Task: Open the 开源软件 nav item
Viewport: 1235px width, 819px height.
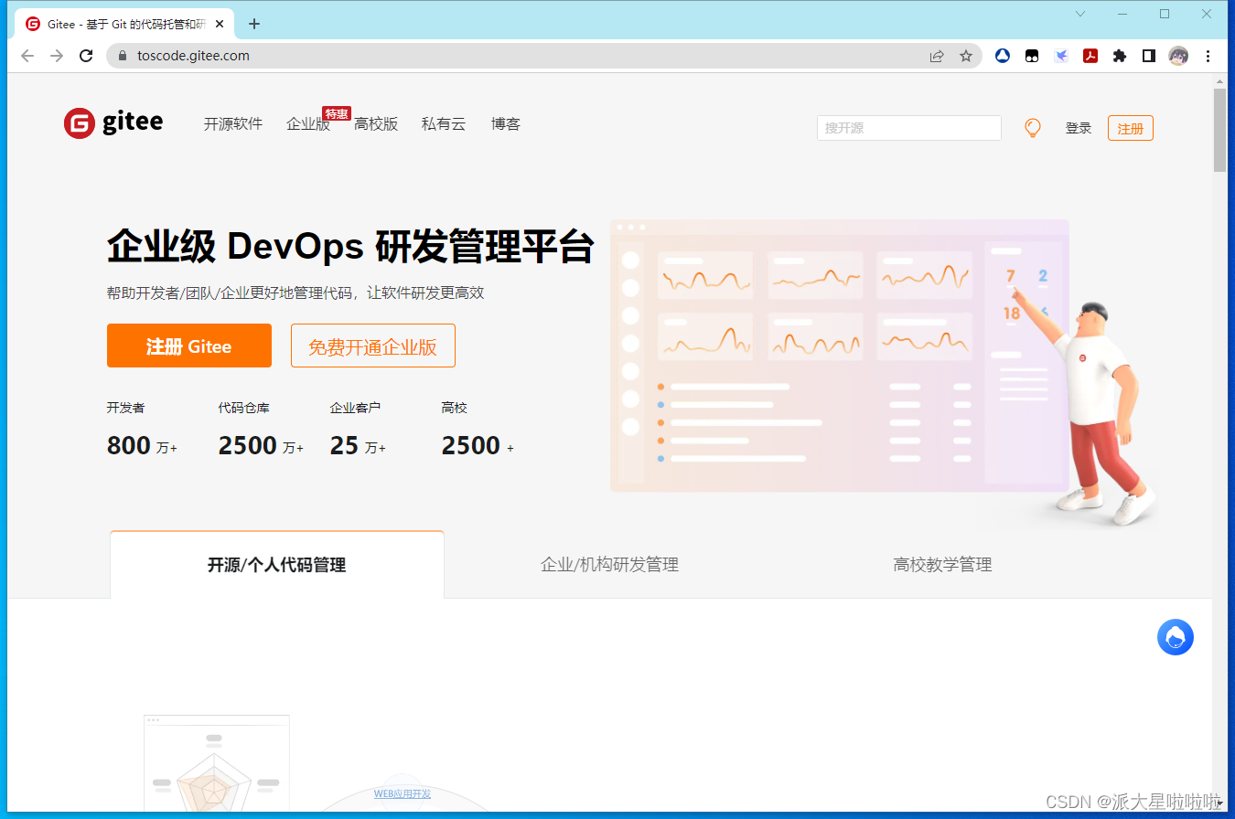Action: (233, 124)
